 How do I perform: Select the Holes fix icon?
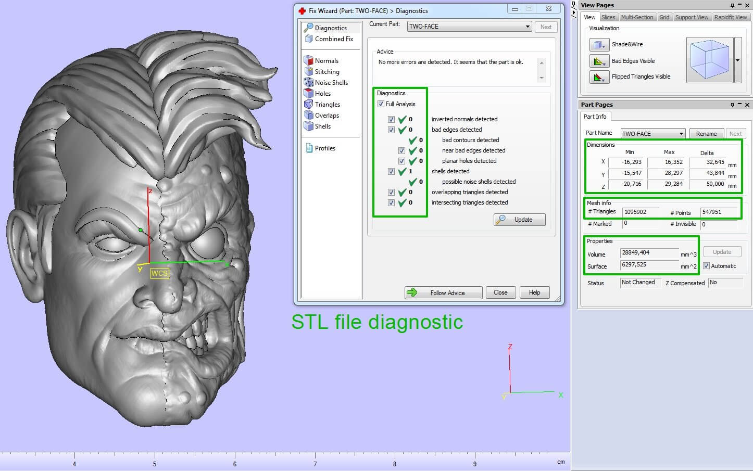(x=309, y=94)
